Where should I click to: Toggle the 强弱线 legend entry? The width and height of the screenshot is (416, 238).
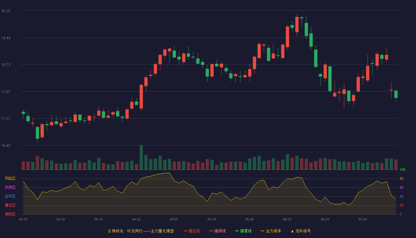[x=218, y=231]
